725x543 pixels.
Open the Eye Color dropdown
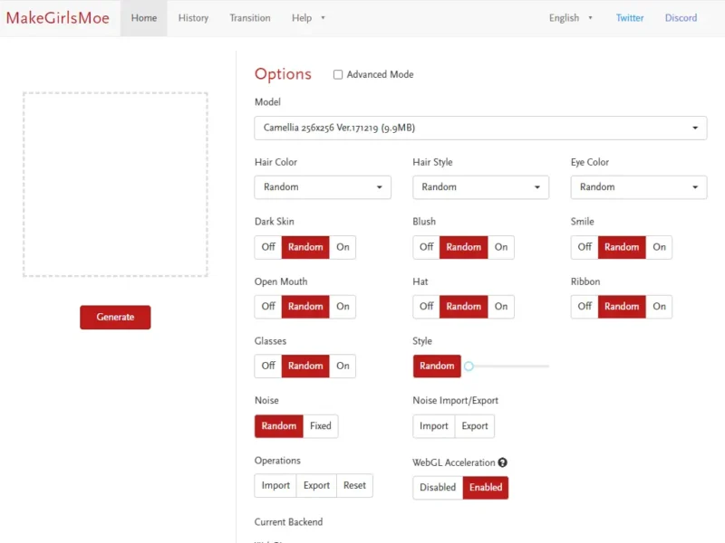tap(638, 187)
